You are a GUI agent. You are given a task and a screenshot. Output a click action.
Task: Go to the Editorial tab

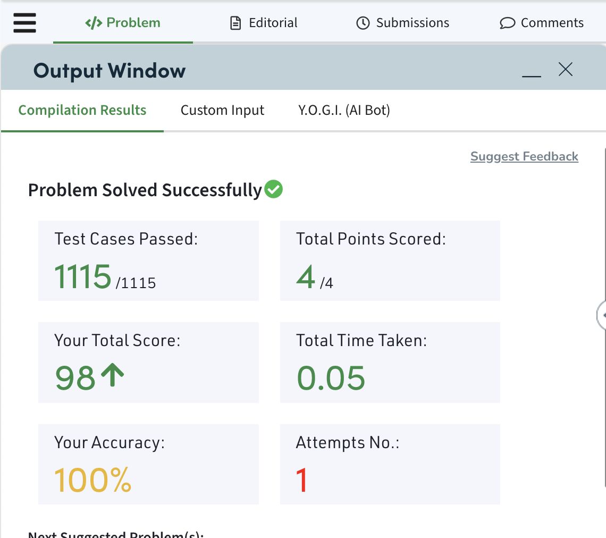273,23
